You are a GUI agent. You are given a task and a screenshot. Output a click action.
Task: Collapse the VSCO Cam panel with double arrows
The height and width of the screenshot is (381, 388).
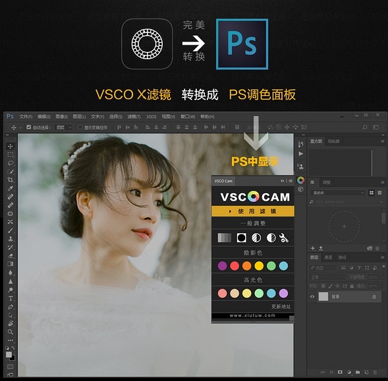click(x=282, y=181)
